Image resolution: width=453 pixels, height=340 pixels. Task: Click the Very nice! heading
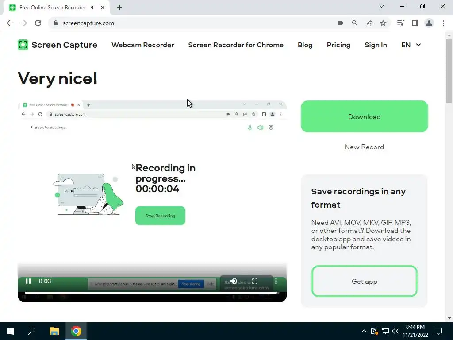coord(58,78)
